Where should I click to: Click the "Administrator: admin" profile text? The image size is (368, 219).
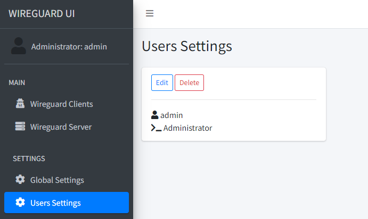(x=69, y=46)
